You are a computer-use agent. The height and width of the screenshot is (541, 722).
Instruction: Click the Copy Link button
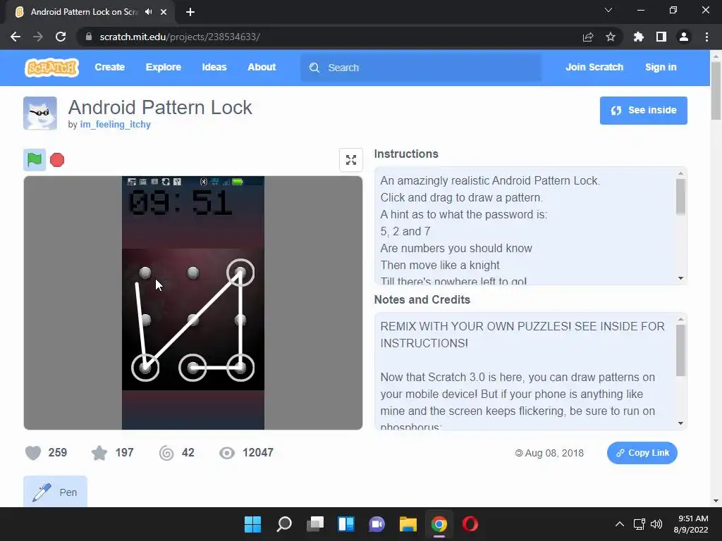(642, 453)
